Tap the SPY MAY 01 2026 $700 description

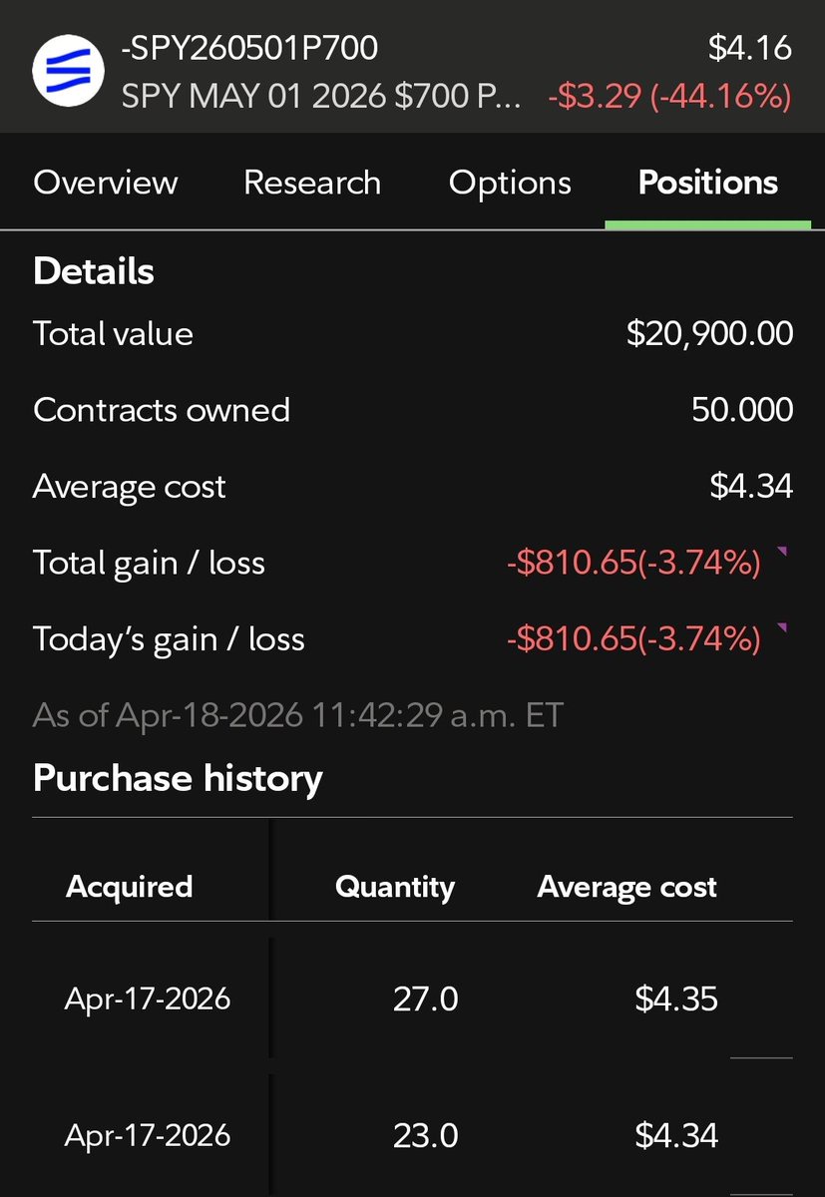[320, 97]
